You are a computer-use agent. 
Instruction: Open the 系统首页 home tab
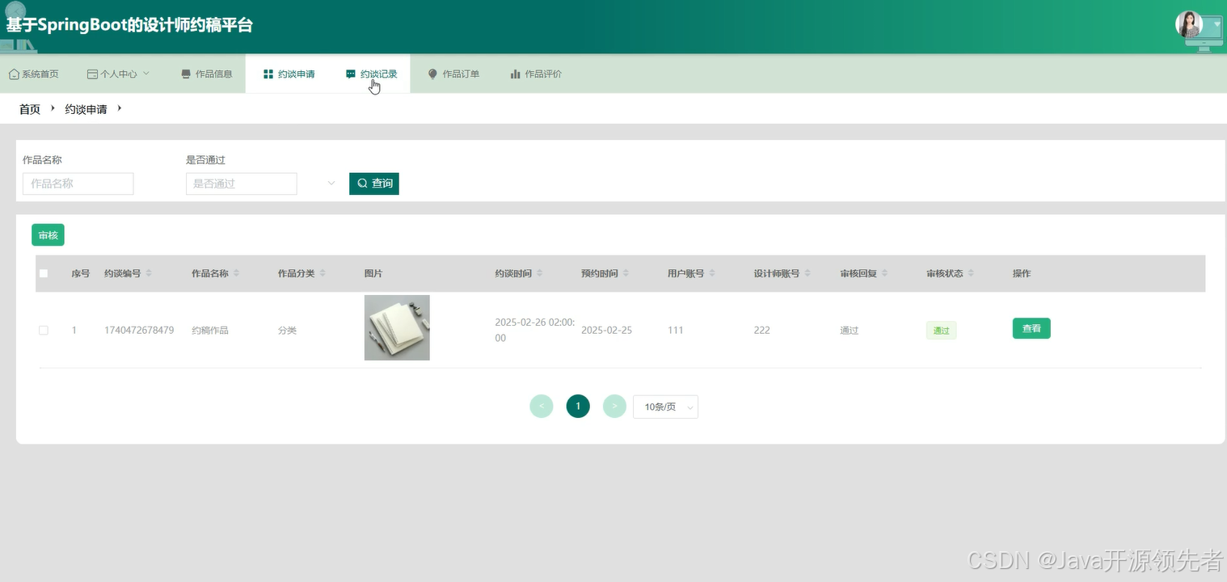pyautogui.click(x=34, y=74)
